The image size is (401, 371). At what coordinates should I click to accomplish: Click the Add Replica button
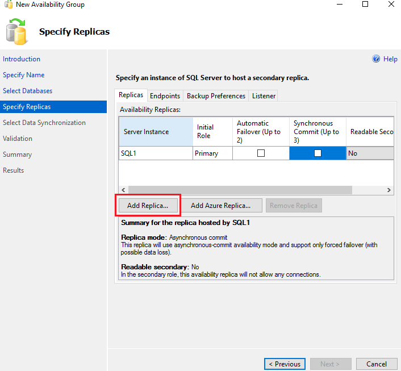pos(148,206)
